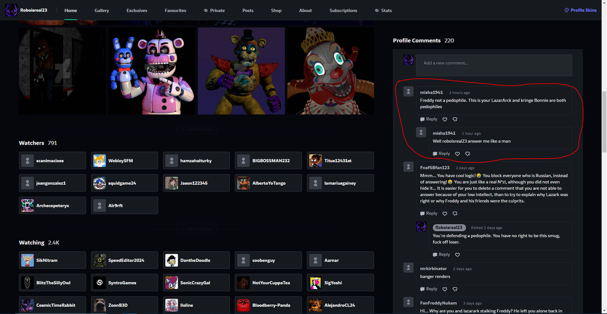Open watcher Alr9rft

124,205
